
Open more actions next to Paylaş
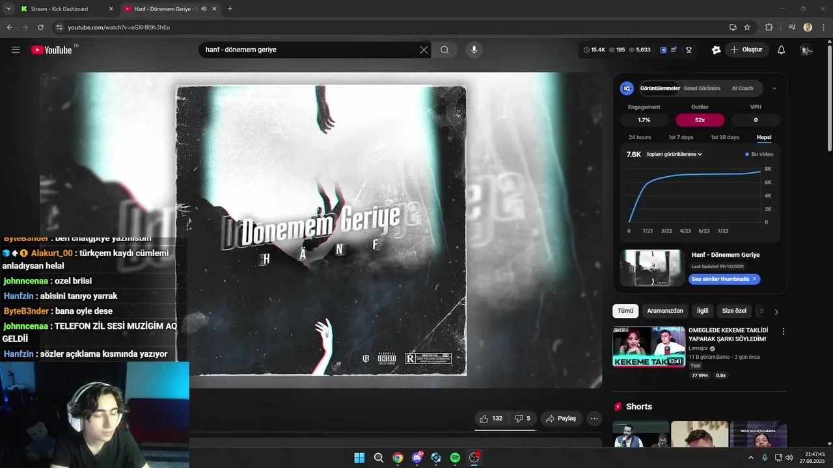(x=594, y=419)
